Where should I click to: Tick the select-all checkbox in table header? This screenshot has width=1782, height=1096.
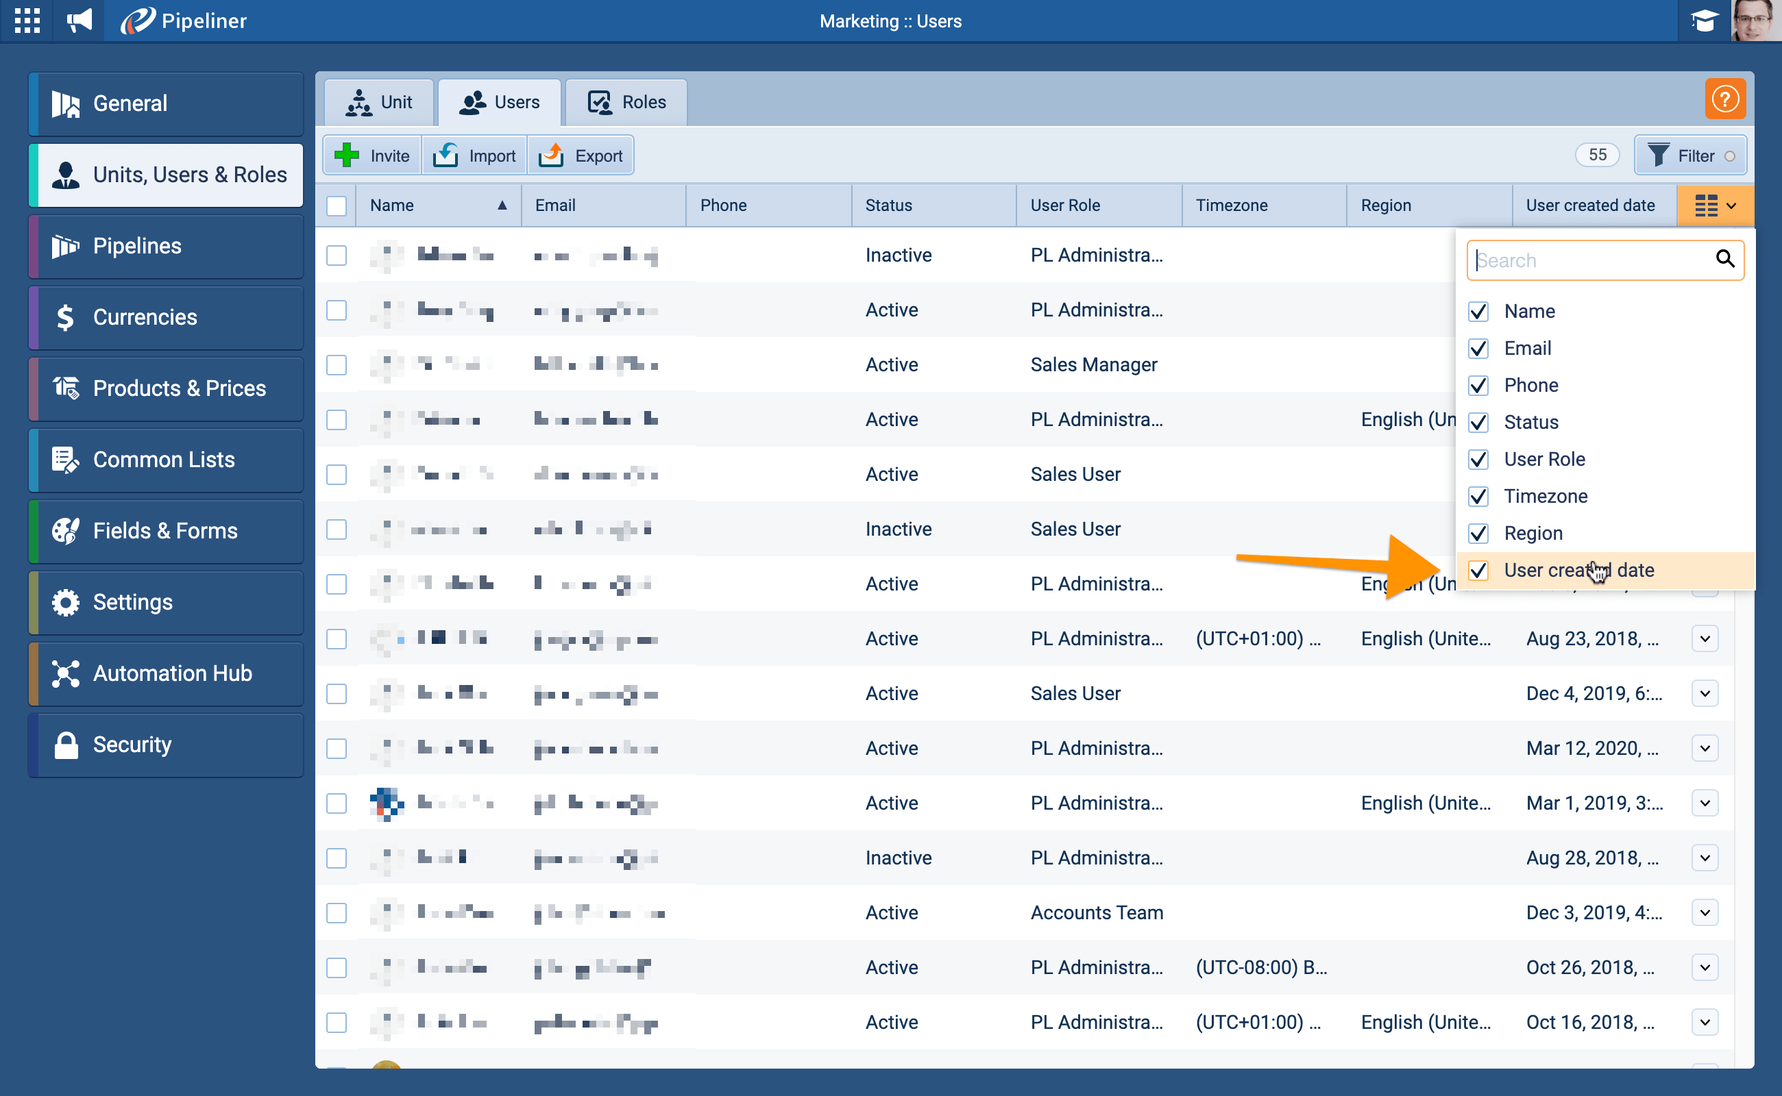point(337,206)
